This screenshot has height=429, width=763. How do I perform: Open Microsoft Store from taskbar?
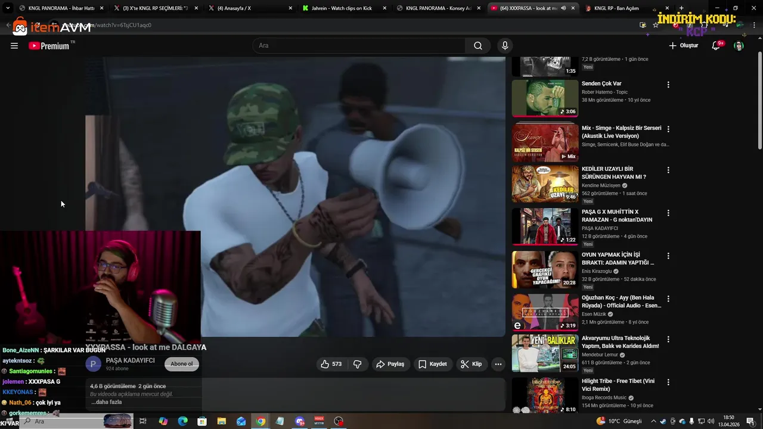click(x=202, y=421)
